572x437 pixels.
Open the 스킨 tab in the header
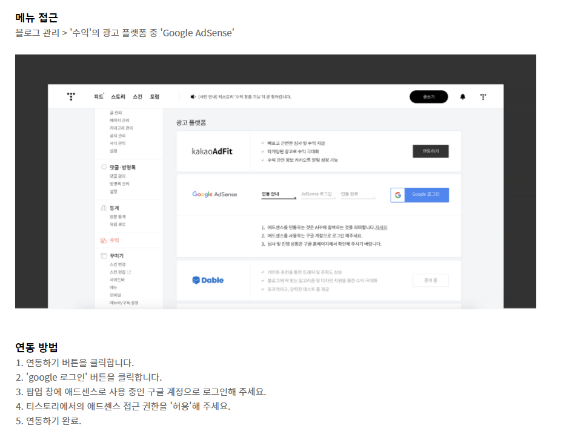[138, 97]
